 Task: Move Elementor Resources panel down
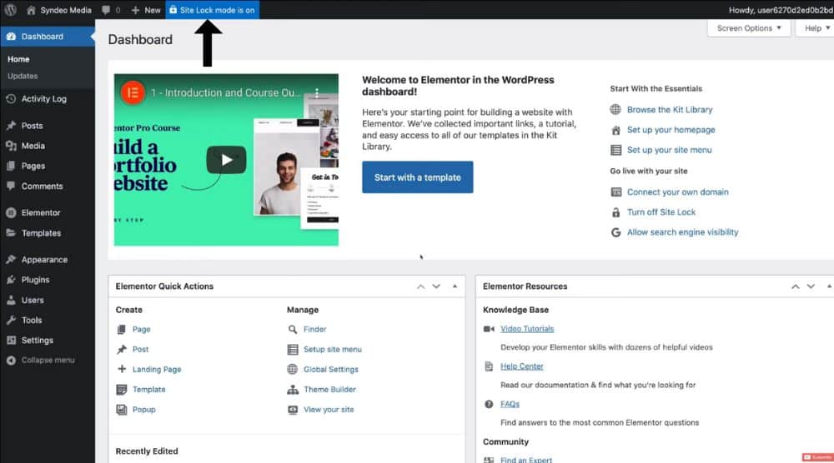[x=811, y=286]
